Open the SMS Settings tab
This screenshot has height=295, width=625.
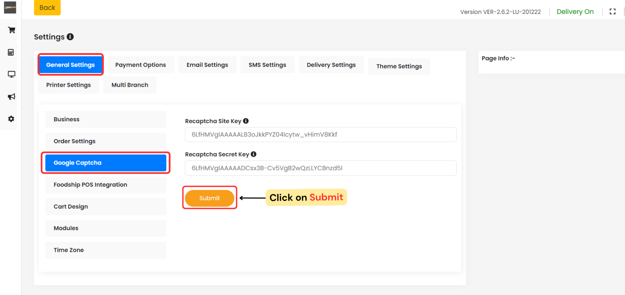[267, 65]
